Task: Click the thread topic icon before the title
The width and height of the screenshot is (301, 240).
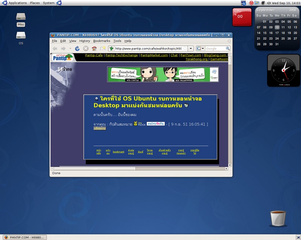Action: (96, 99)
